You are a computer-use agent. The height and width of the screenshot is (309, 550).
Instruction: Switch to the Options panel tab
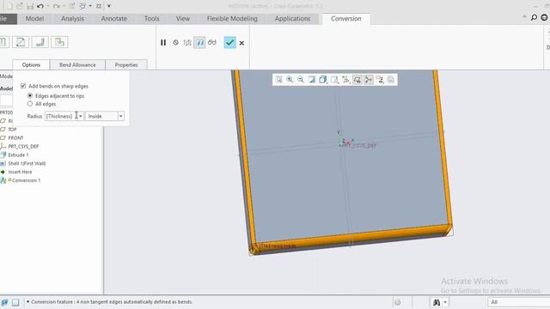[x=31, y=65]
